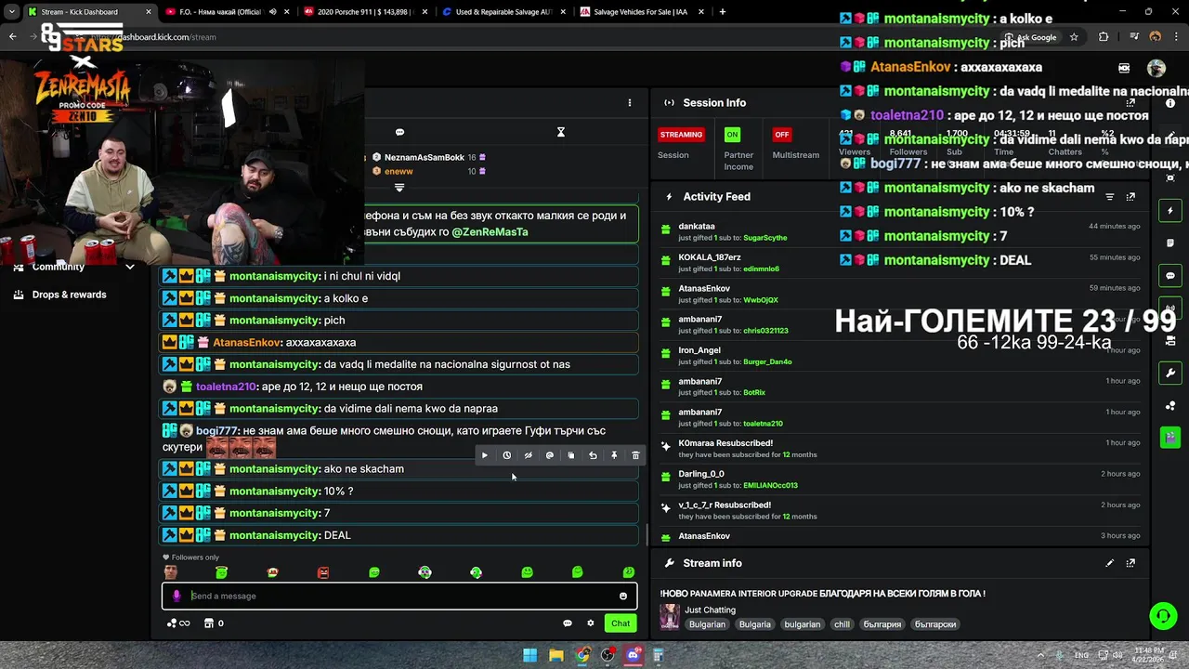Pop out the Session Info panel
The width and height of the screenshot is (1189, 669).
[x=1130, y=102]
